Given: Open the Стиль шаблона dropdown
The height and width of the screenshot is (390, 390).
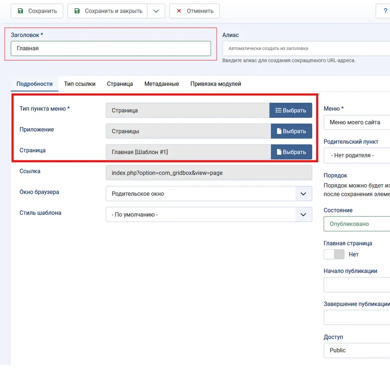Looking at the screenshot, I should pyautogui.click(x=208, y=214).
